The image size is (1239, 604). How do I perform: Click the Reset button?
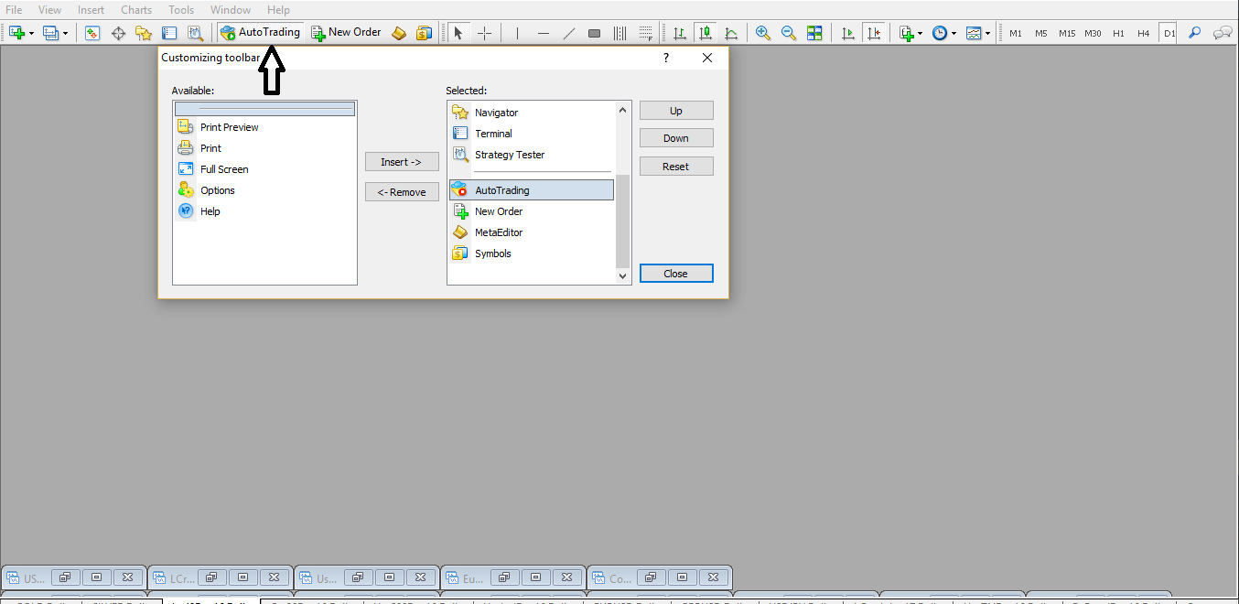click(676, 167)
